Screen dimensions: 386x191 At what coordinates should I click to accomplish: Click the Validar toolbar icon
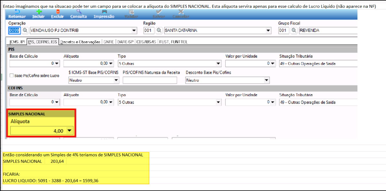click(131, 12)
